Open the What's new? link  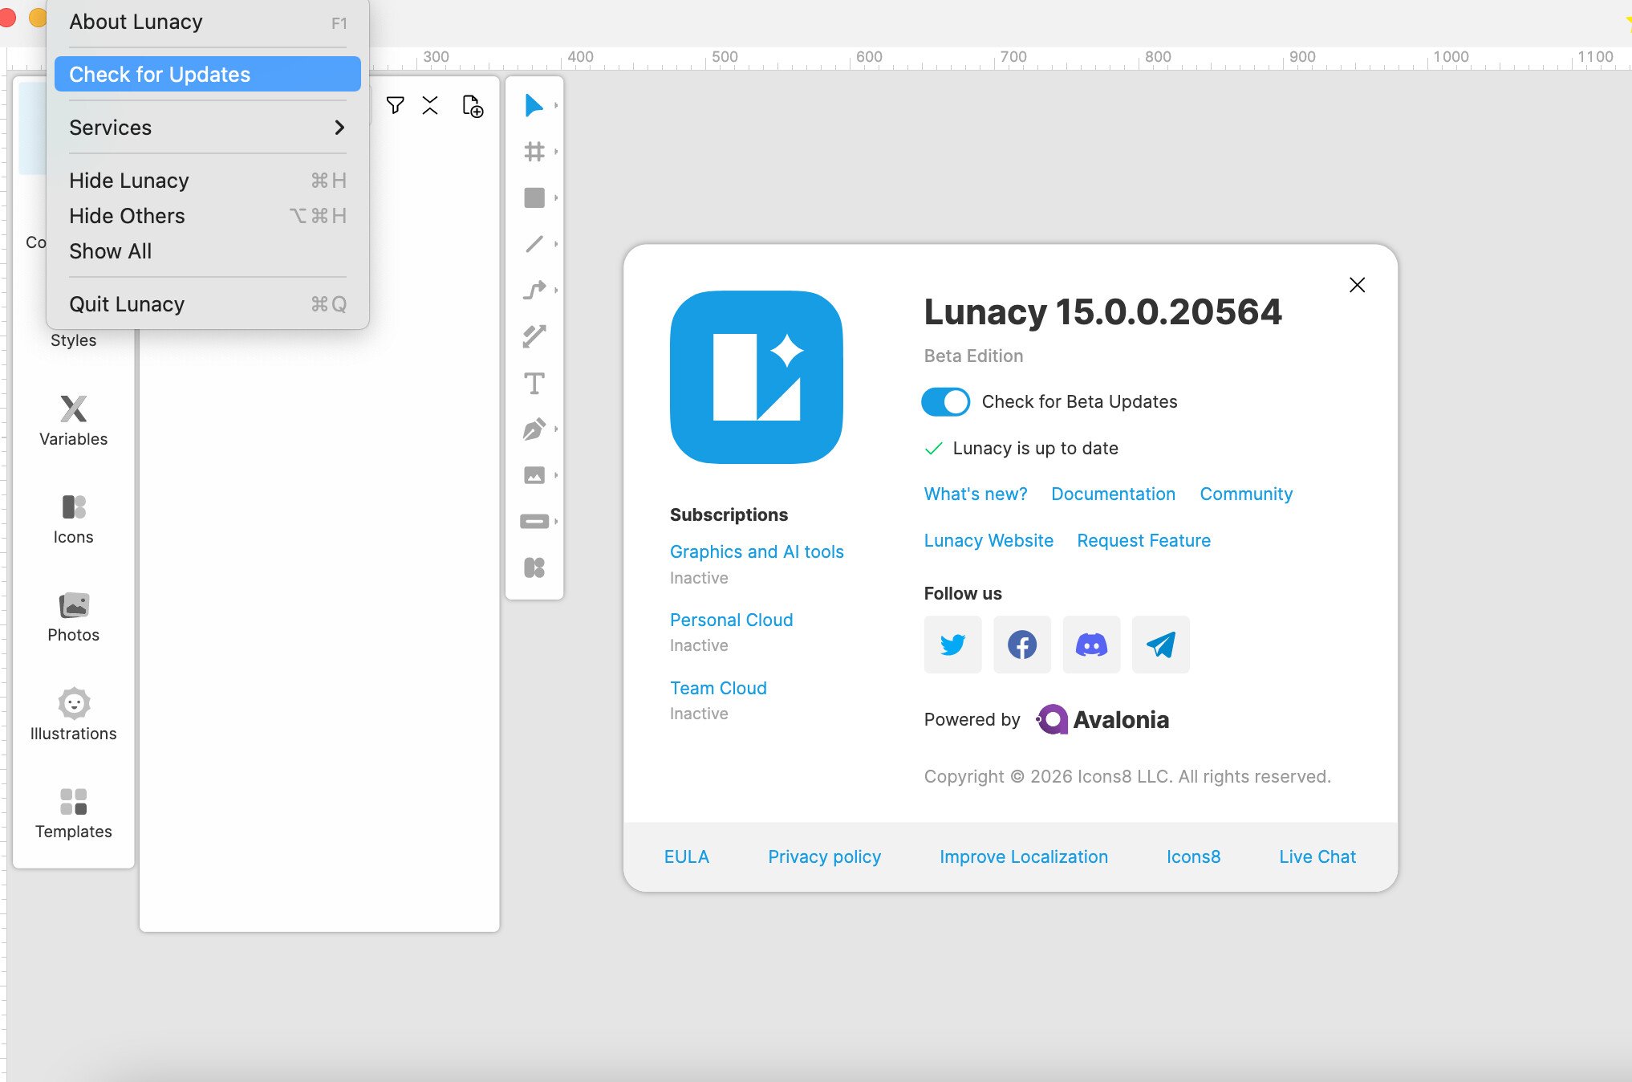(976, 494)
